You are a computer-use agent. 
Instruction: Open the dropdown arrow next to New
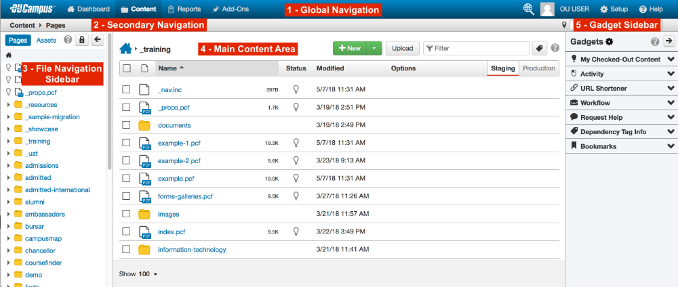pos(374,49)
